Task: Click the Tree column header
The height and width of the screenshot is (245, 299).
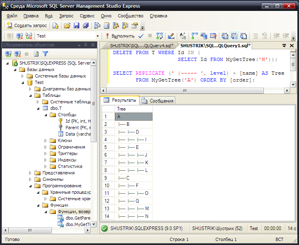Action: pyautogui.click(x=134, y=109)
